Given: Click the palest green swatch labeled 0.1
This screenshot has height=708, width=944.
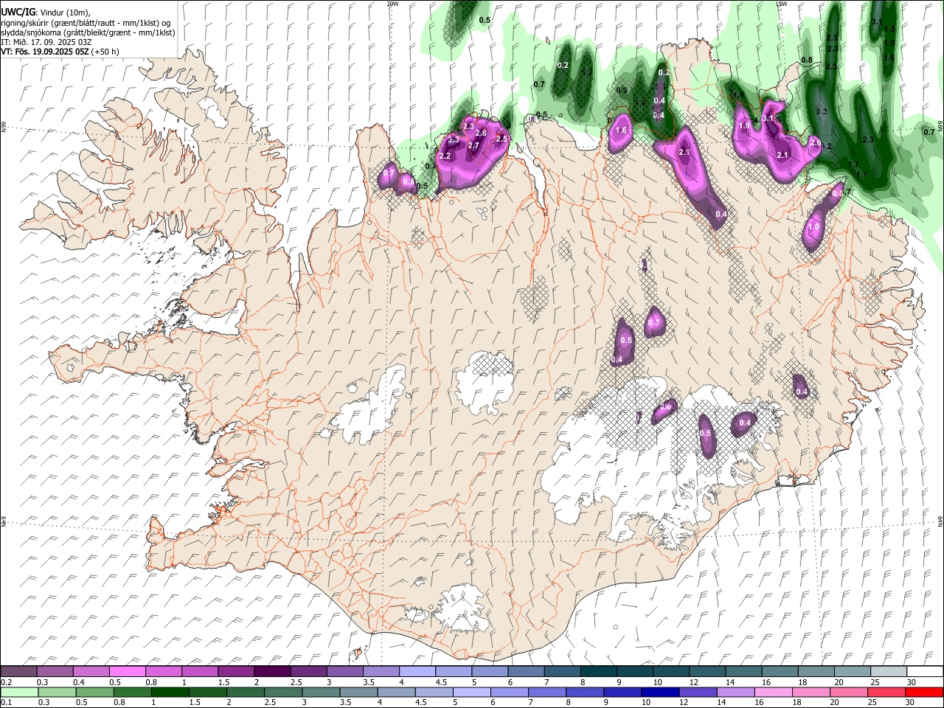Looking at the screenshot, I should tap(19, 693).
